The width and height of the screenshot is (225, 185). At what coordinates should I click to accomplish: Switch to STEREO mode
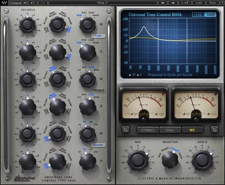(x=147, y=130)
